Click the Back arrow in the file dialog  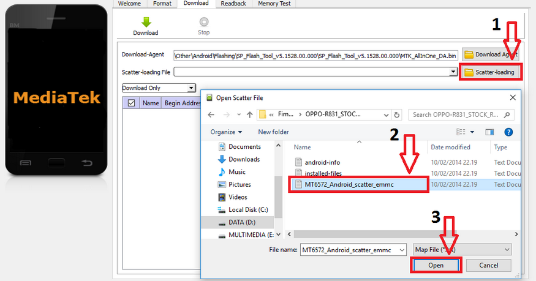point(211,114)
